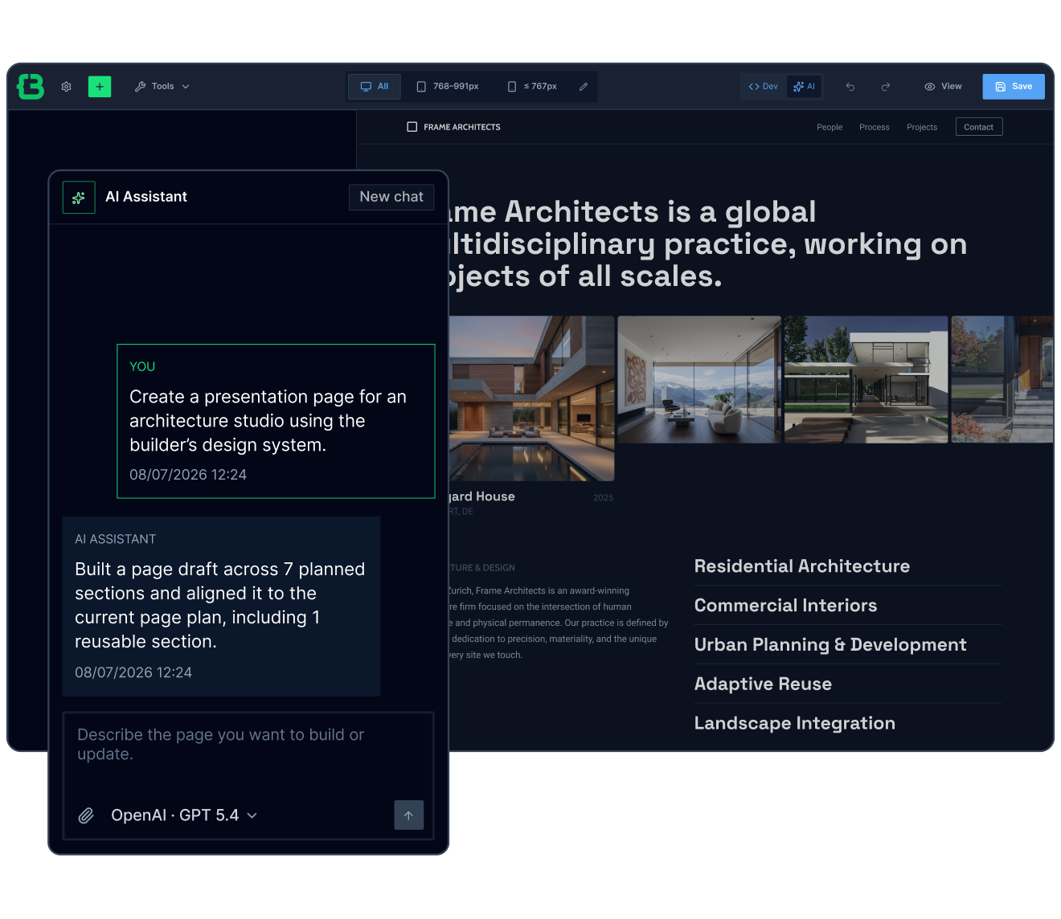
Task: Select the pool courtyard house image
Action: click(x=531, y=398)
